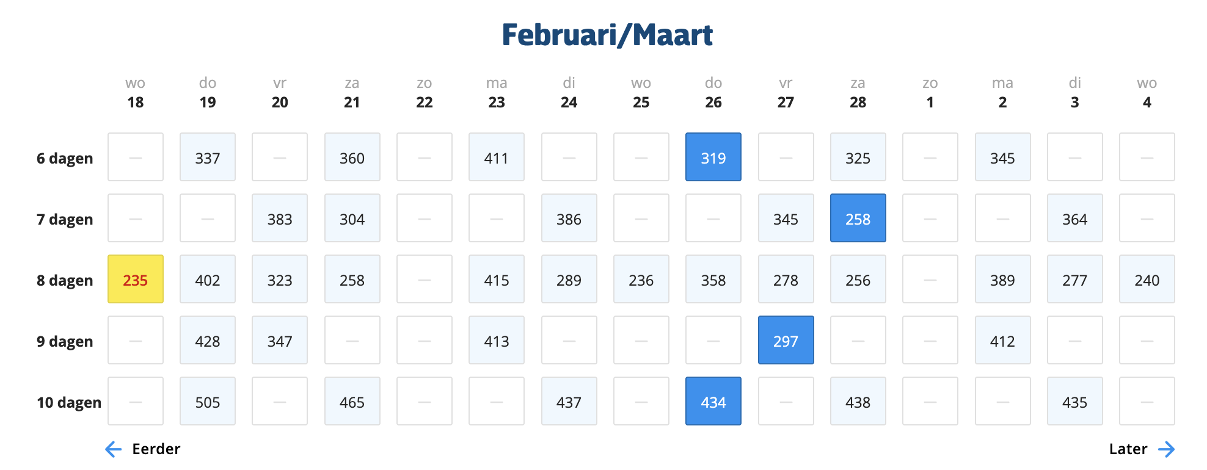Choose price 383 on Friday 20

280,219
